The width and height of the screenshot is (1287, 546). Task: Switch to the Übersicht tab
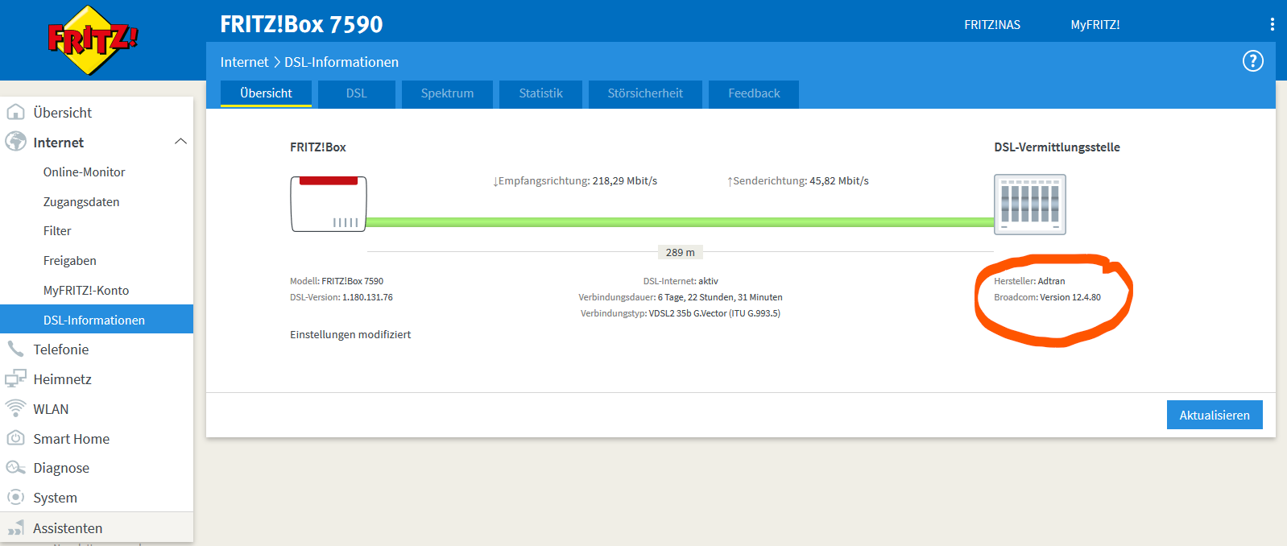point(266,93)
